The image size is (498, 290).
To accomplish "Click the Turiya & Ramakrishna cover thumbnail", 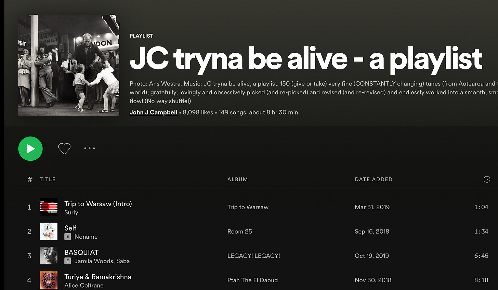I will tap(49, 280).
